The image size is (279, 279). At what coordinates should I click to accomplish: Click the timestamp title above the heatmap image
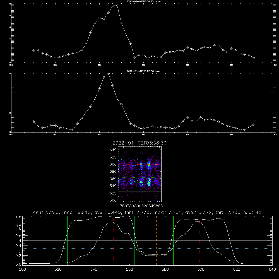click(139, 143)
